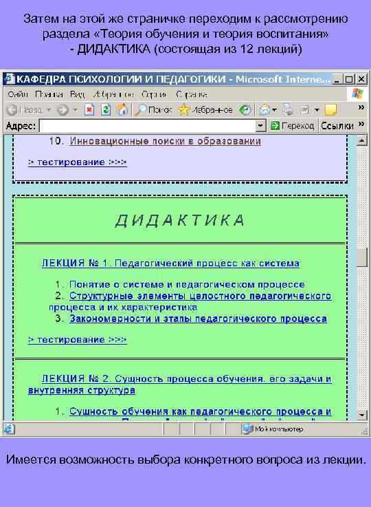Open the Forward button history dropdown arrow

pyautogui.click(x=75, y=110)
